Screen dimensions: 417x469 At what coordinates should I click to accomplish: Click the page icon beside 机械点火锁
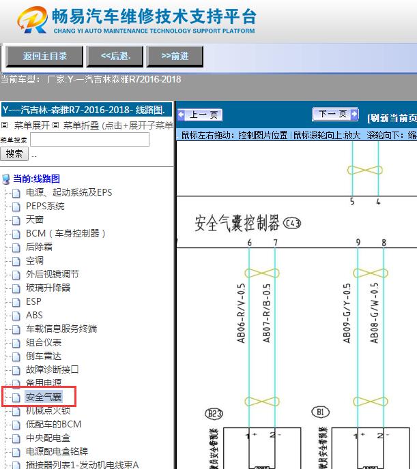point(16,411)
